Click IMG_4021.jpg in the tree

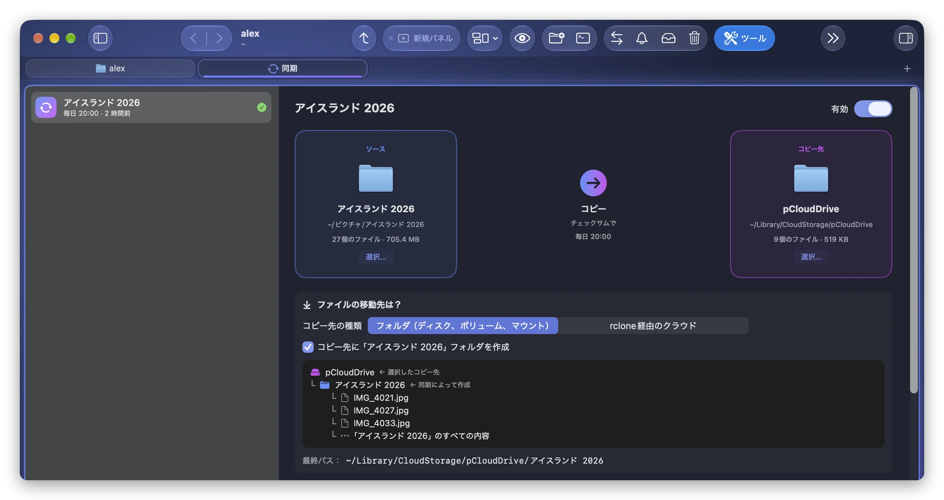coord(381,398)
